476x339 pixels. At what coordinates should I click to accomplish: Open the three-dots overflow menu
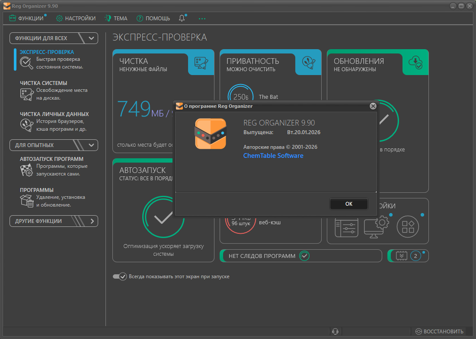pos(202,19)
